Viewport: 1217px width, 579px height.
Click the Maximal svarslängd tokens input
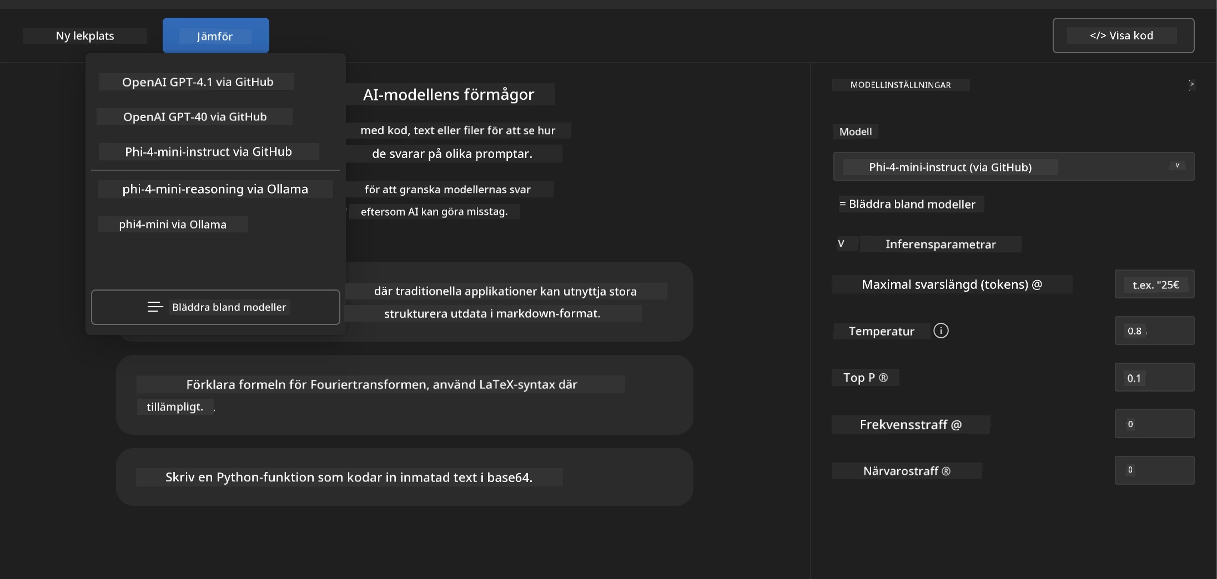pyautogui.click(x=1154, y=285)
